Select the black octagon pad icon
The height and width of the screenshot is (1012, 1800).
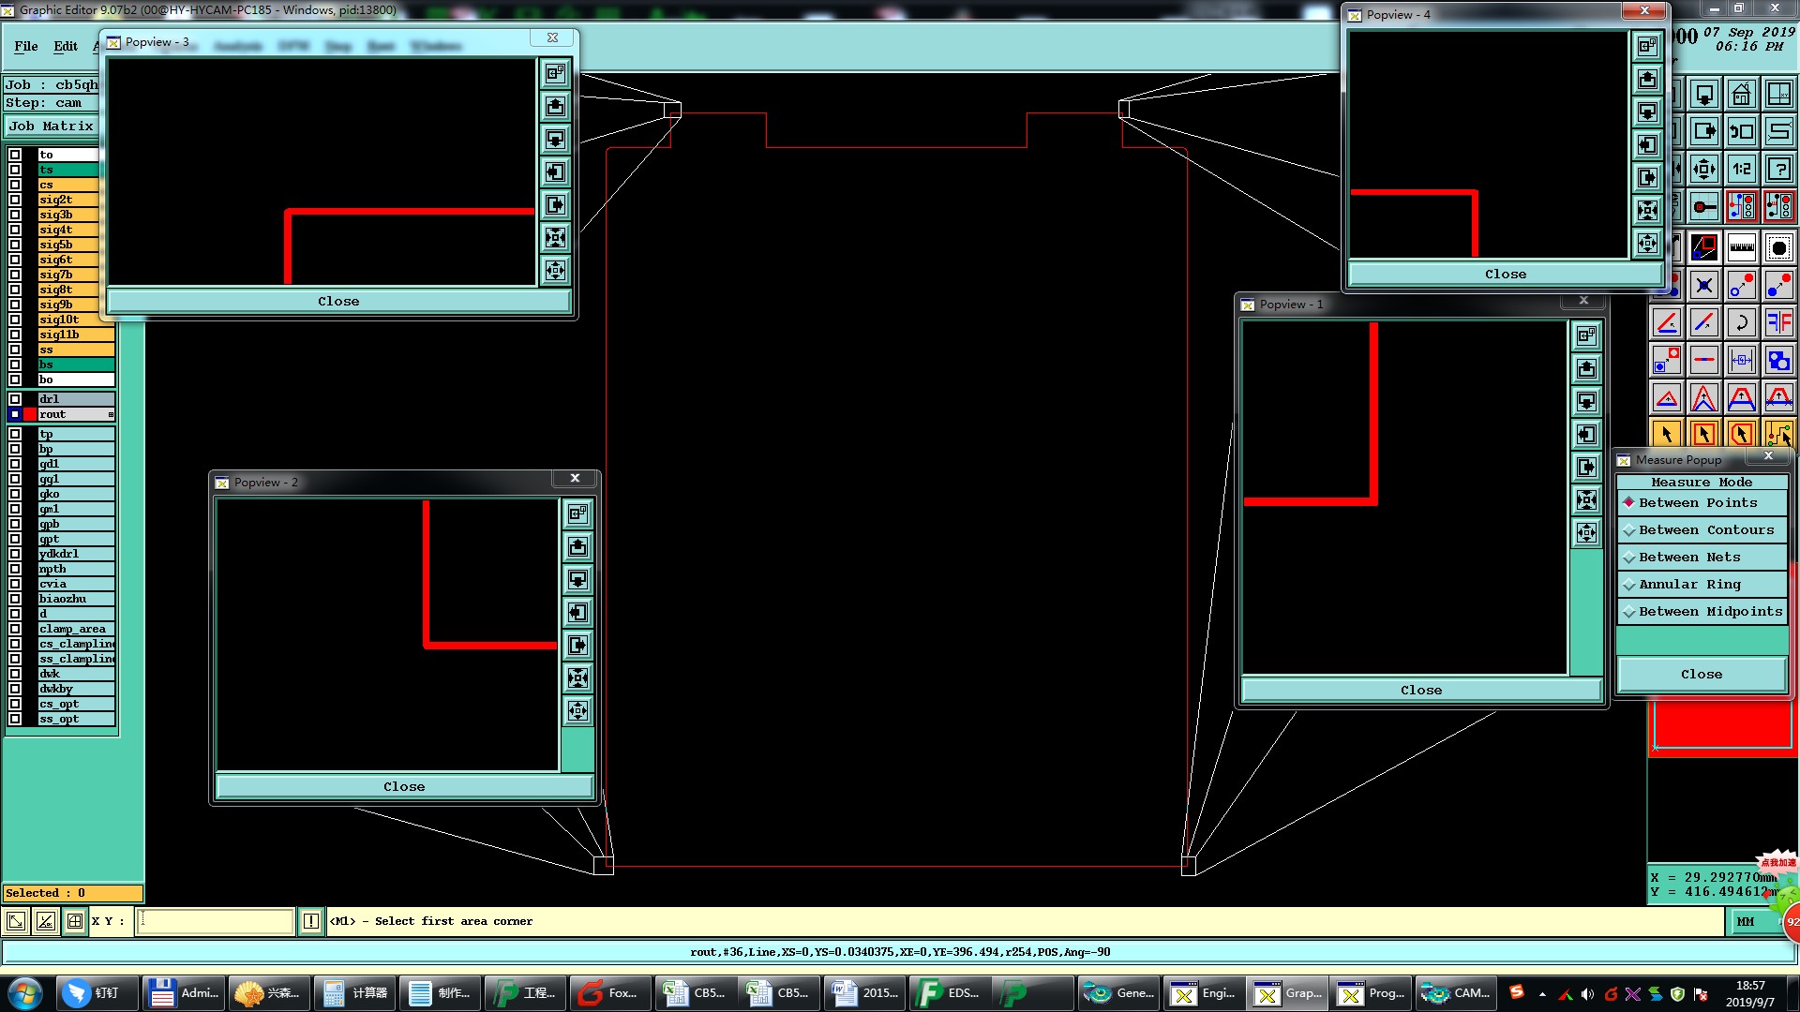pos(1778,247)
